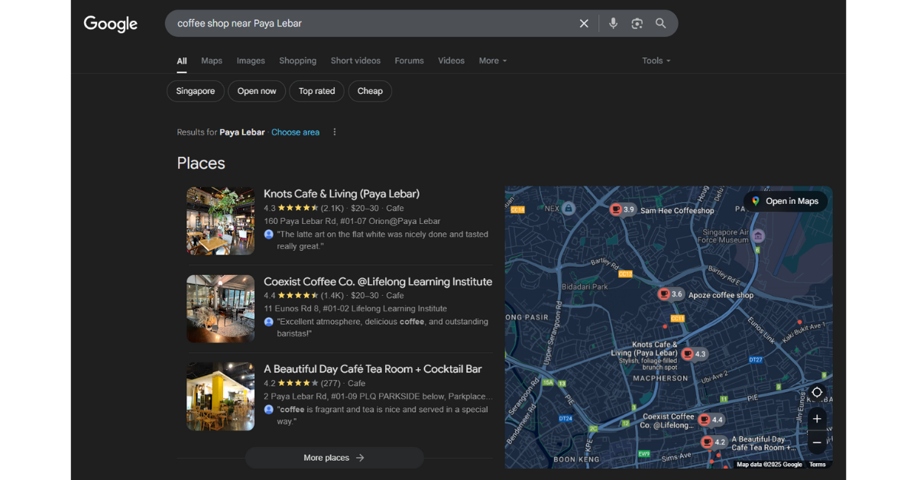The width and height of the screenshot is (917, 480).
Task: Enable the Cheap filter chip
Action: click(370, 91)
